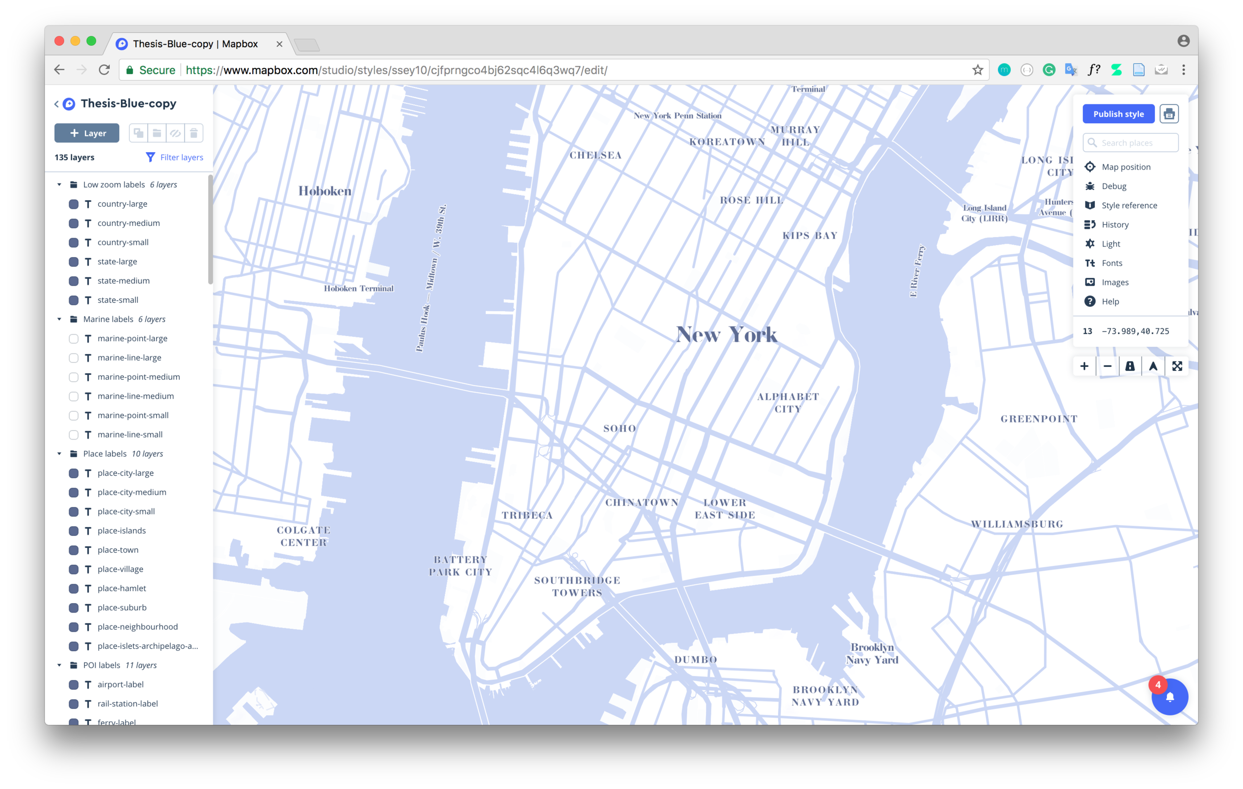Open the notifications bell with 4 badge
This screenshot has width=1243, height=789.
[1170, 696]
